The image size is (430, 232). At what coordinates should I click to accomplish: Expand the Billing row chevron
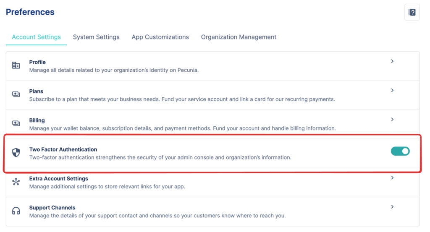[392, 120]
